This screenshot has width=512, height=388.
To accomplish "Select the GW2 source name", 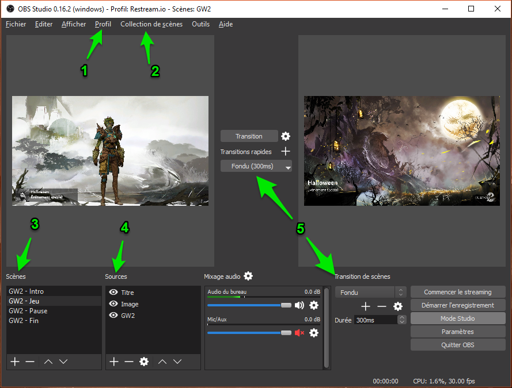I will pyautogui.click(x=128, y=316).
